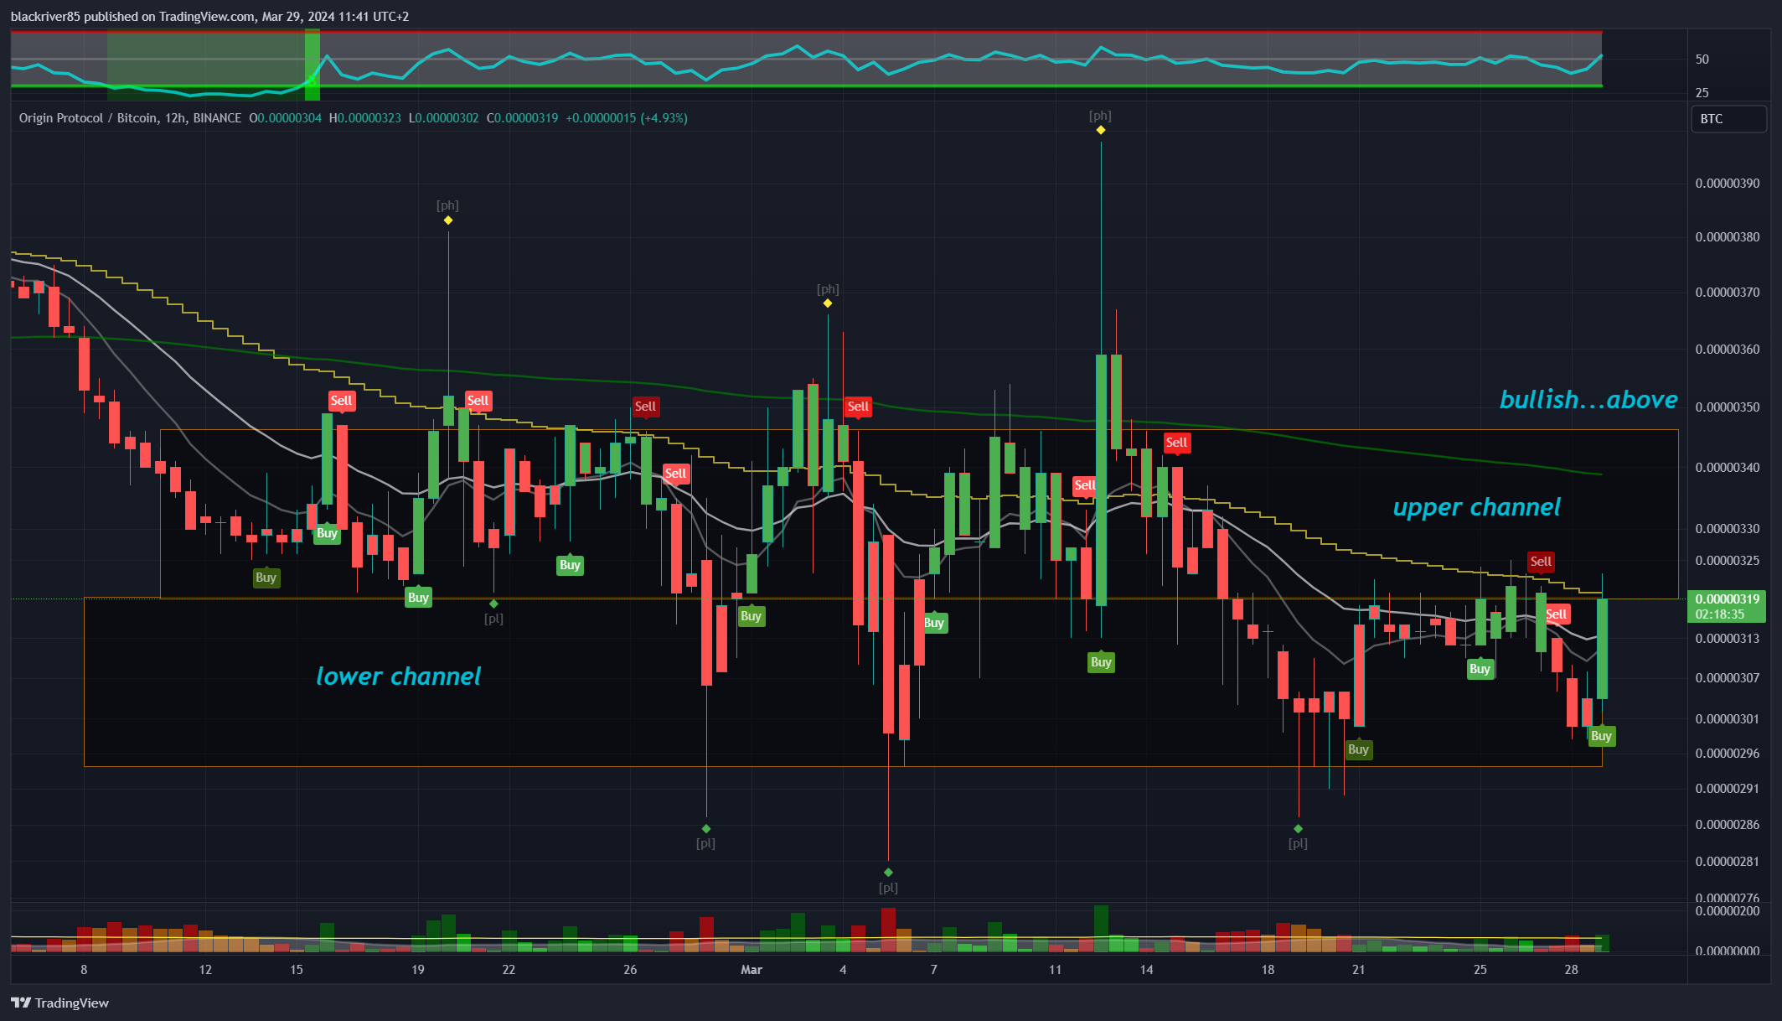Click the date label 12 on the time axis

[x=205, y=970]
